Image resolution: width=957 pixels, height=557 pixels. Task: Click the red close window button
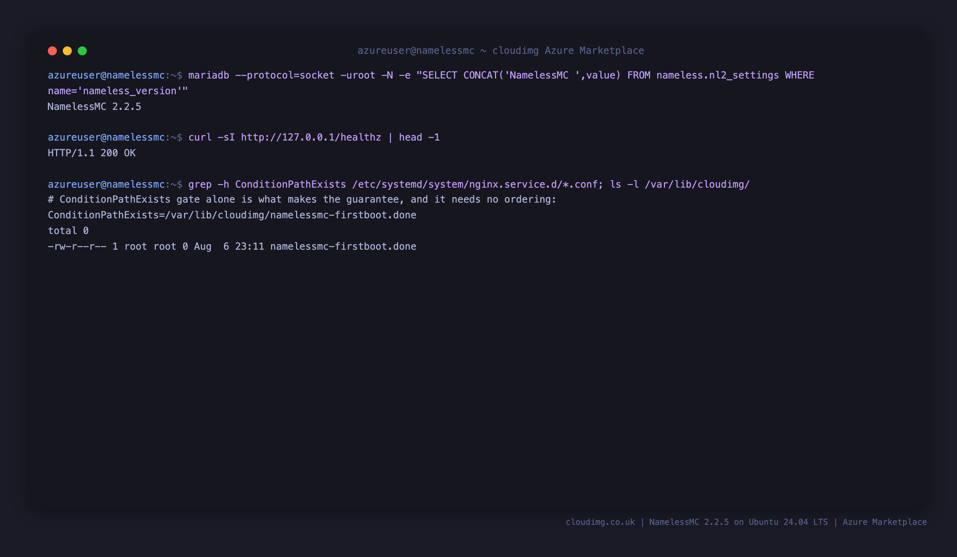point(52,51)
